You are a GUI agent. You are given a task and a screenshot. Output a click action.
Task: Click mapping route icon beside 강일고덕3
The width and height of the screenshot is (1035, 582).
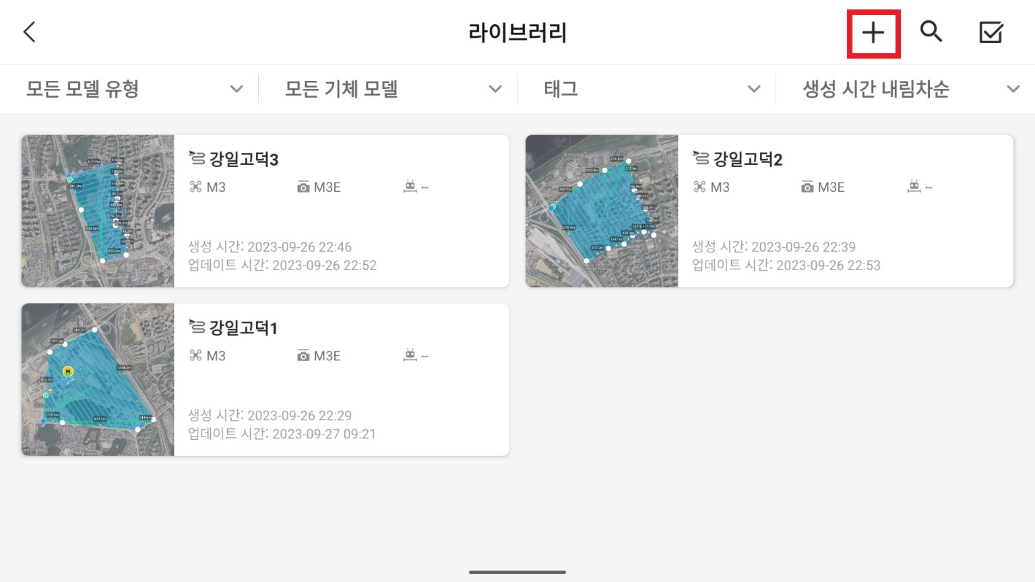point(197,158)
